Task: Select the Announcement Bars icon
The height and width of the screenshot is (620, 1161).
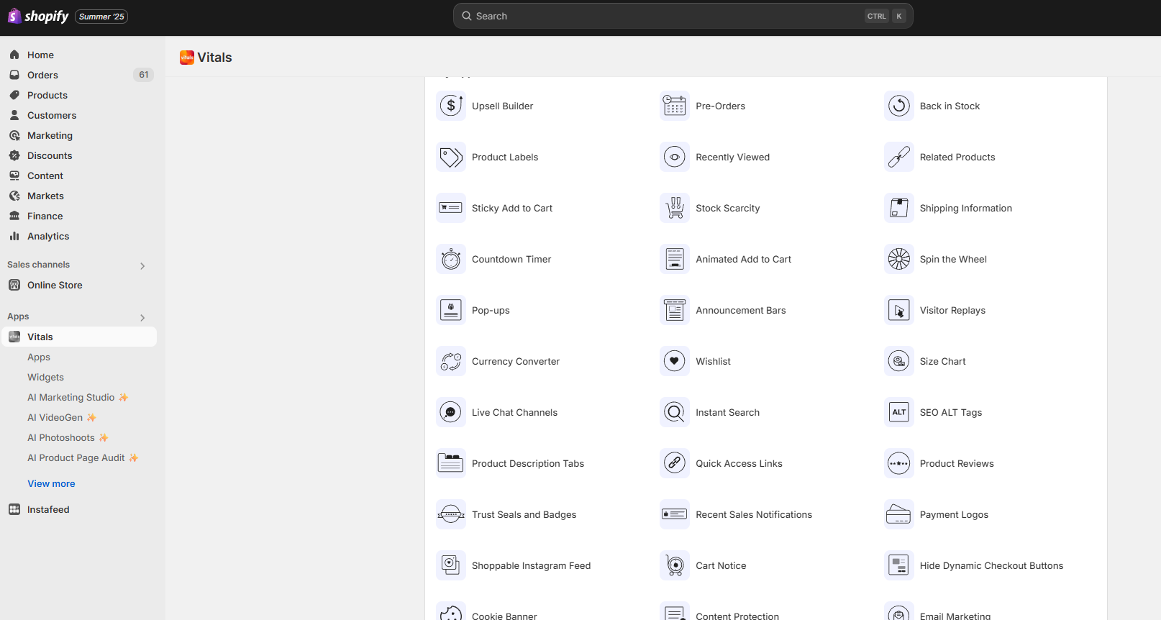Action: coord(675,310)
